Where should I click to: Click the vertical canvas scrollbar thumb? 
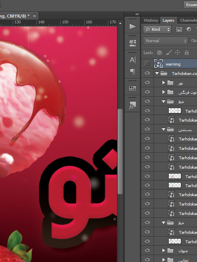[x=120, y=151]
